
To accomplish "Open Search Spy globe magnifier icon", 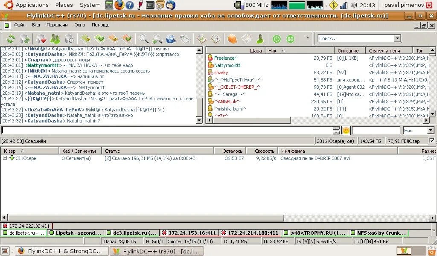I will point(171,39).
